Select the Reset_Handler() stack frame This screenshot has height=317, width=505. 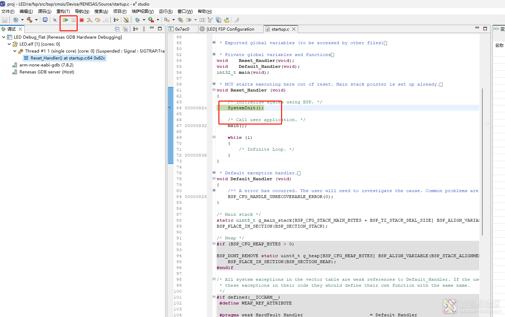point(64,58)
